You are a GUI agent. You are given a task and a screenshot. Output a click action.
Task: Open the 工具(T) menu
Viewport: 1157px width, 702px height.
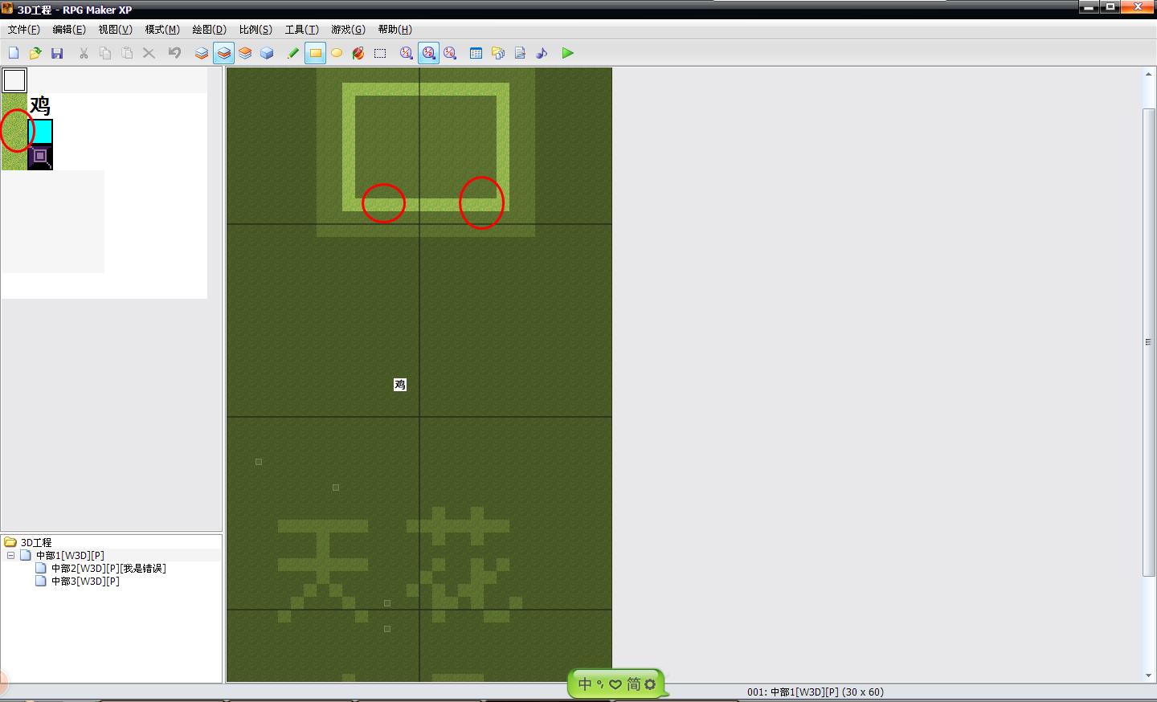301,30
